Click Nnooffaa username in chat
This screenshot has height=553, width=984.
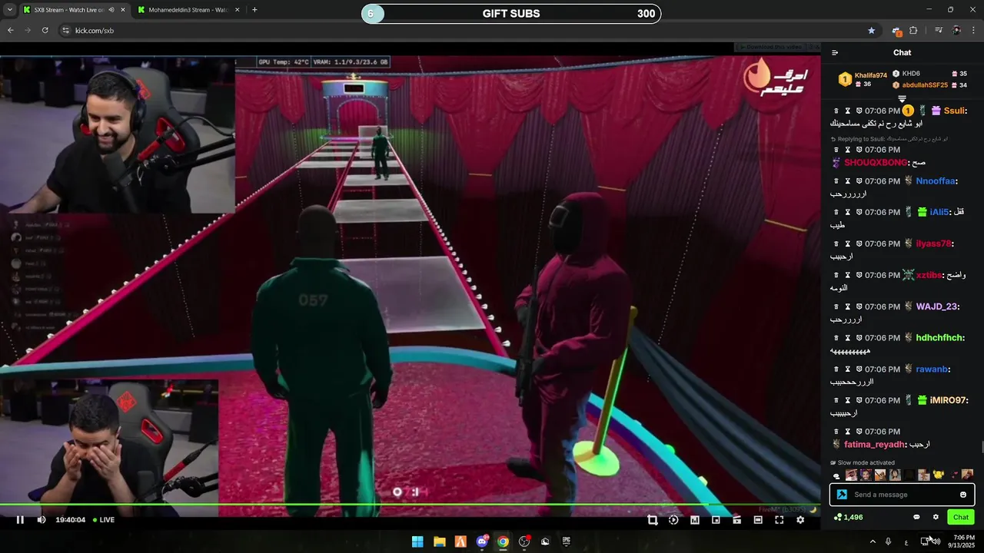[x=936, y=181]
